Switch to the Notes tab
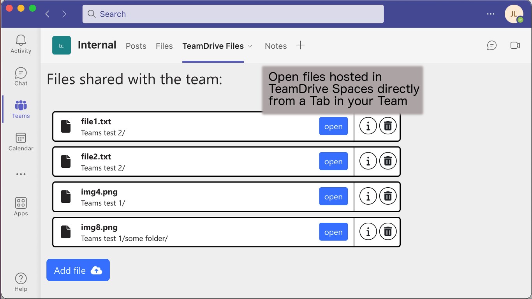This screenshot has width=532, height=299. 276,46
